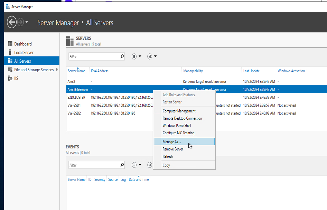Open the Servers criteria dropdown arrow
Screen dimensions: 327x210
point(140,56)
